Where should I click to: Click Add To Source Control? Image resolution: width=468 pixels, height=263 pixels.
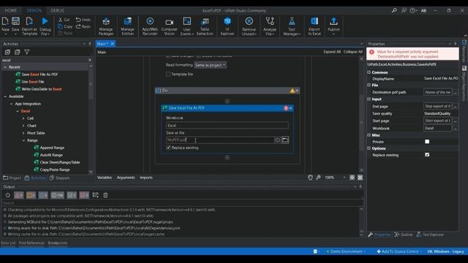[398, 251]
